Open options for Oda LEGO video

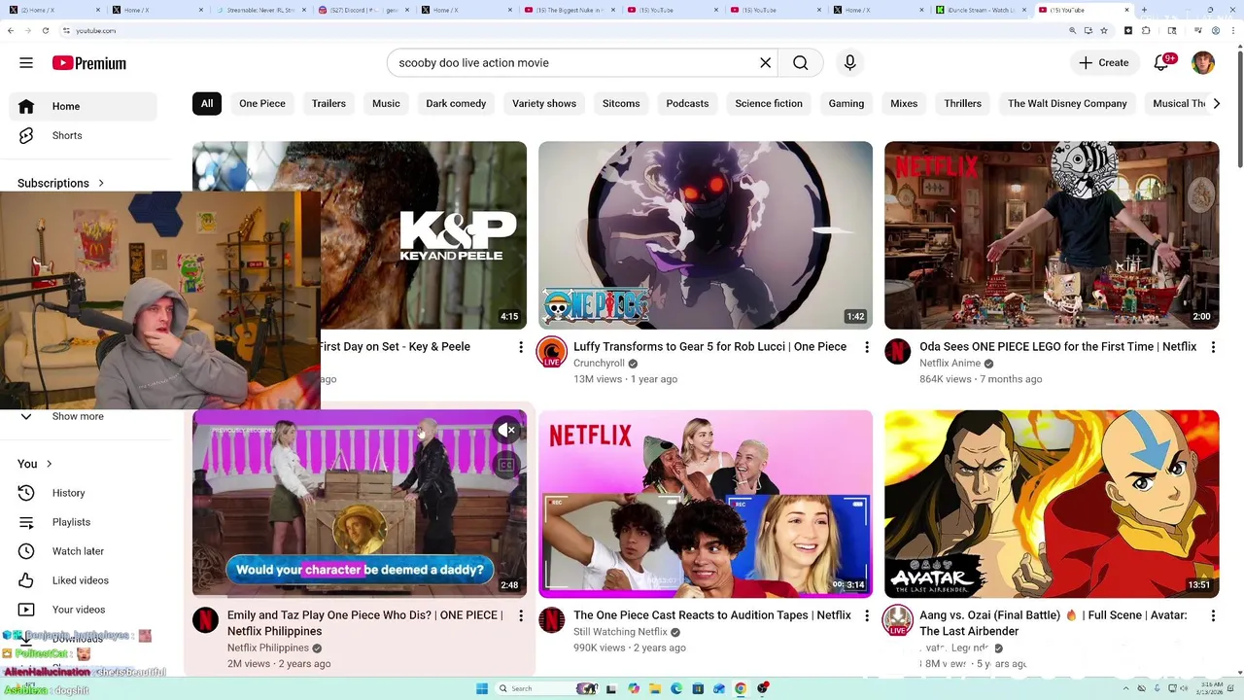1213,347
